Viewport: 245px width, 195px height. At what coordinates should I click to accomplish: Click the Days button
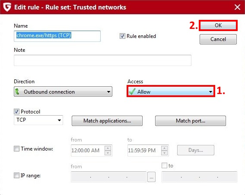[196, 150]
